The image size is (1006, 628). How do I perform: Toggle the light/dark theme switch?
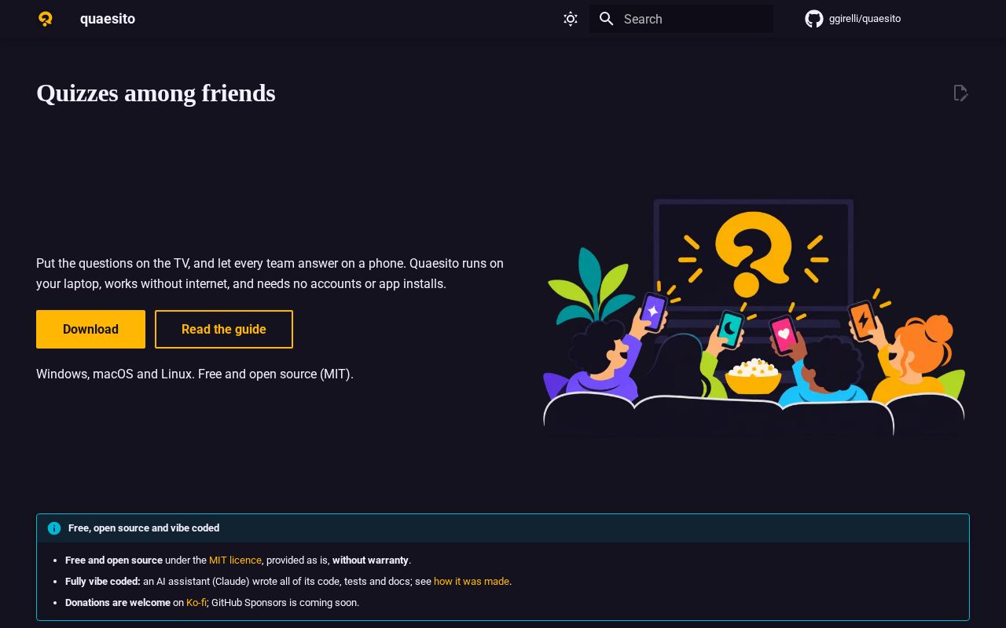(x=571, y=19)
